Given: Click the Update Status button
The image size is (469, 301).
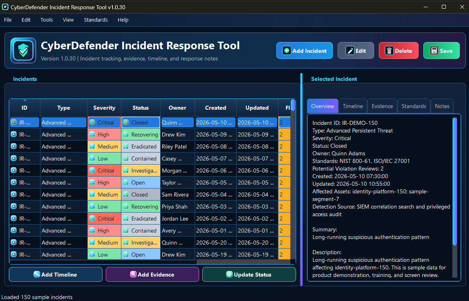Looking at the screenshot, I should [x=249, y=275].
